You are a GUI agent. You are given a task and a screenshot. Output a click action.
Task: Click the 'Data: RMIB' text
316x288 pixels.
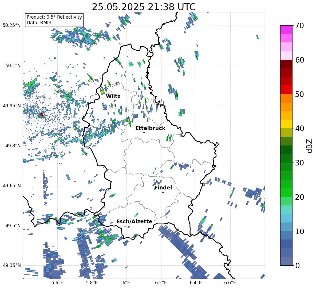(39, 23)
